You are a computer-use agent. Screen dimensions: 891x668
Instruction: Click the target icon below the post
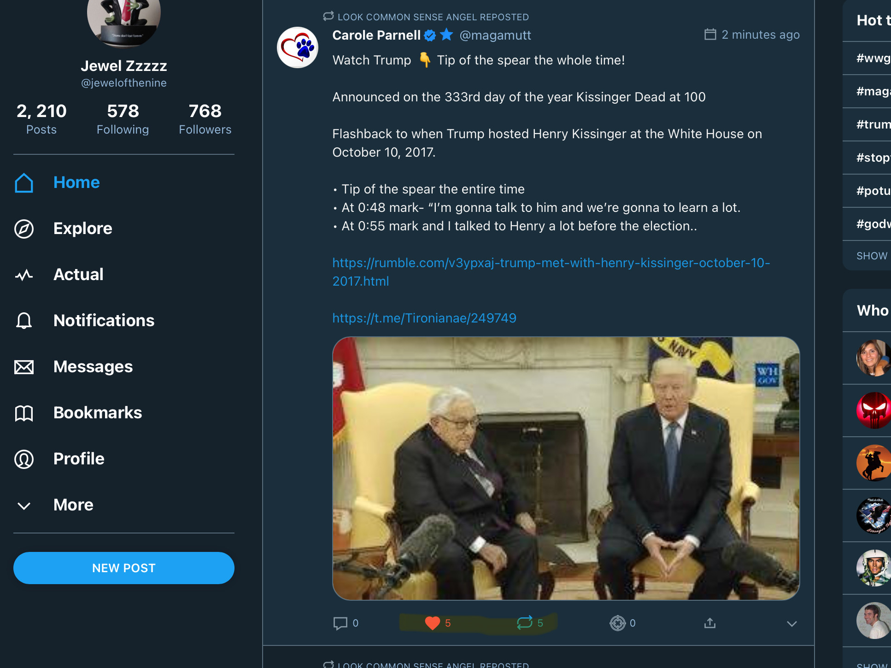point(617,623)
